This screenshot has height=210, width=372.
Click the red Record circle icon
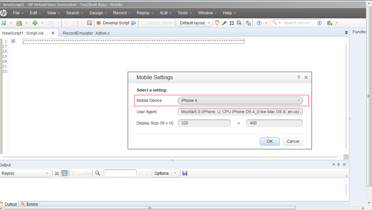pyautogui.click(x=99, y=23)
